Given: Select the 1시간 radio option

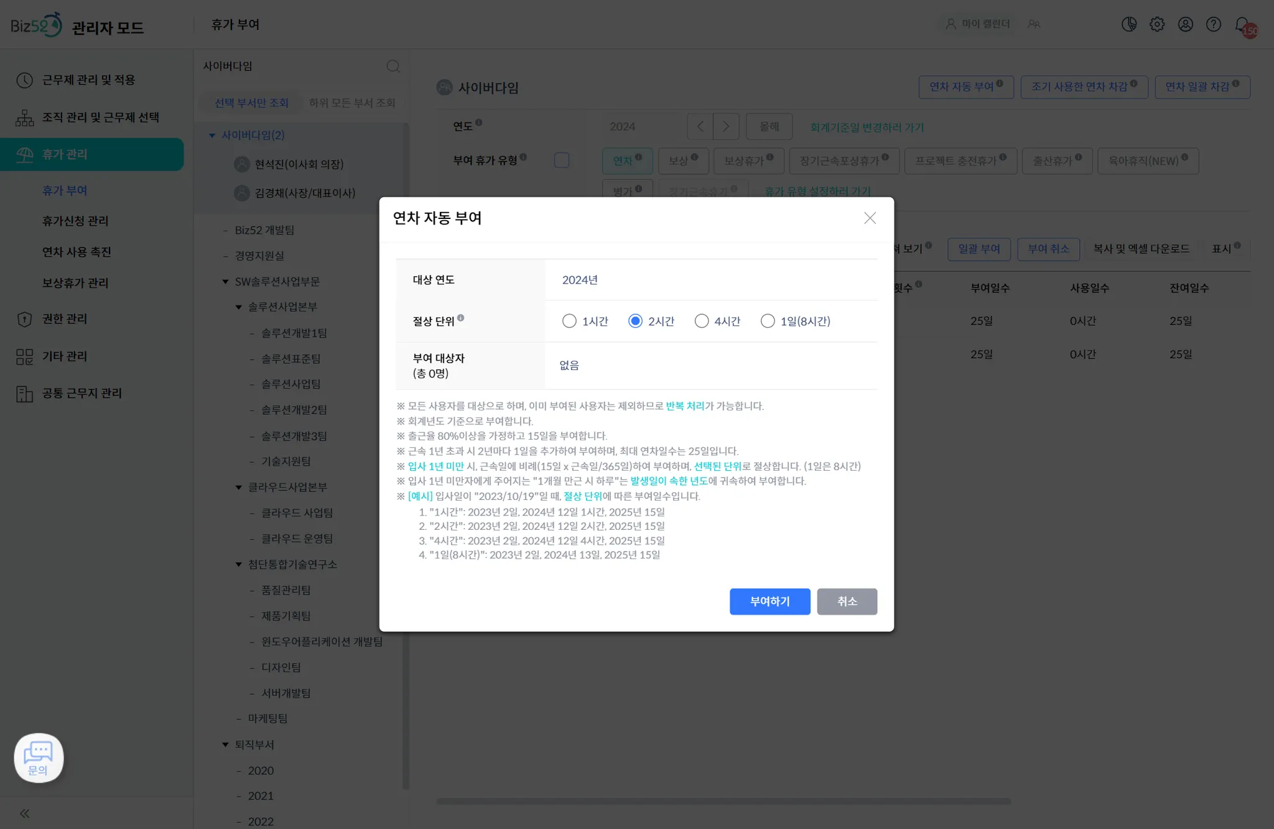Looking at the screenshot, I should 569,321.
